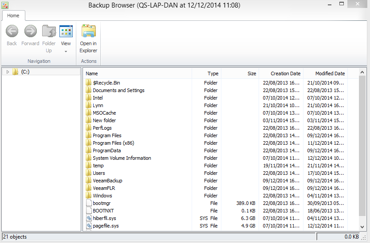The height and width of the screenshot is (243, 370).
Task: Select the ProgramData folder icon
Action: 88,150
